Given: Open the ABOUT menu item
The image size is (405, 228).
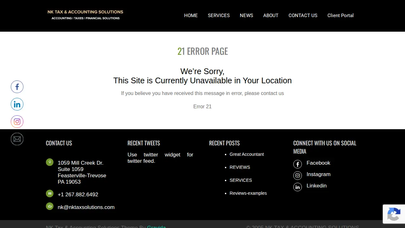Looking at the screenshot, I should point(271,16).
